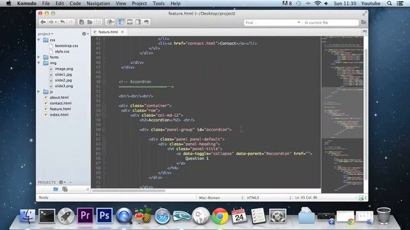Image resolution: width=410 pixels, height=230 pixels.
Task: Open the Edit menu
Action: click(60, 3)
